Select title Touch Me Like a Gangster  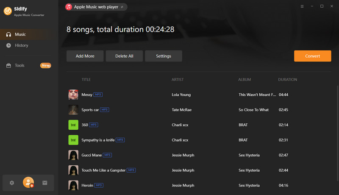tap(103, 170)
